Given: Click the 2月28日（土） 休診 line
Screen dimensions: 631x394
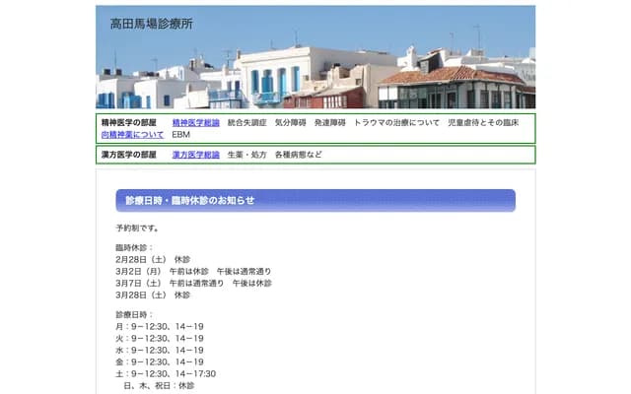Looking at the screenshot, I should pos(153,260).
